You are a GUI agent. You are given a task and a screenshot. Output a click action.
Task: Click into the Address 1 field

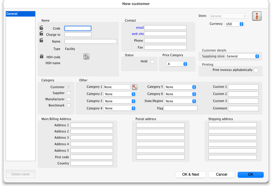click(91, 125)
